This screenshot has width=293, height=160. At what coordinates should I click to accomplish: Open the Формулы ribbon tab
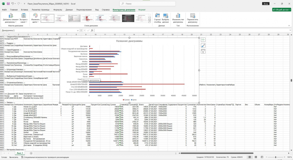(58, 10)
